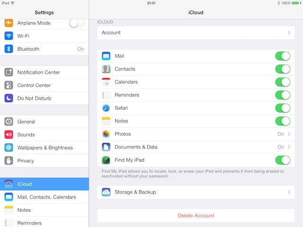The width and height of the screenshot is (303, 227).
Task: Tap the Reminders icon in the sidebar
Action: pos(9,223)
